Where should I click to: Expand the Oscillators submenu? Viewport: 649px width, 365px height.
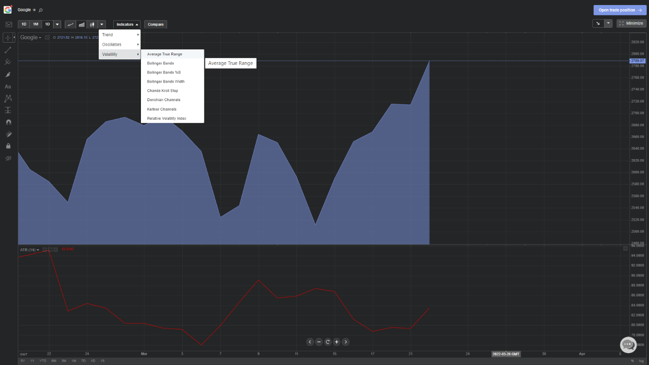(x=120, y=44)
